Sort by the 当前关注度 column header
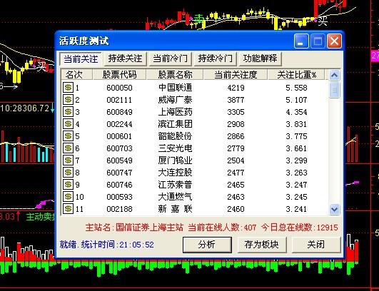 coord(236,75)
